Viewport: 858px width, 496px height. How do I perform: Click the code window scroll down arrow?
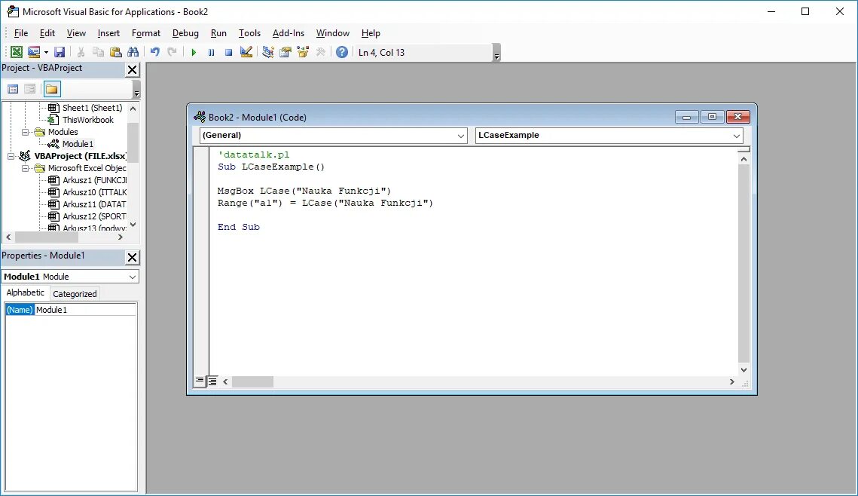coord(743,369)
